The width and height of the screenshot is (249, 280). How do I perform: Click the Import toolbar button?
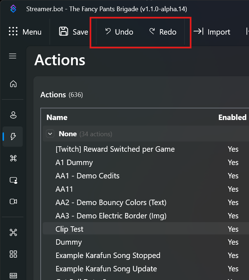pos(212,32)
